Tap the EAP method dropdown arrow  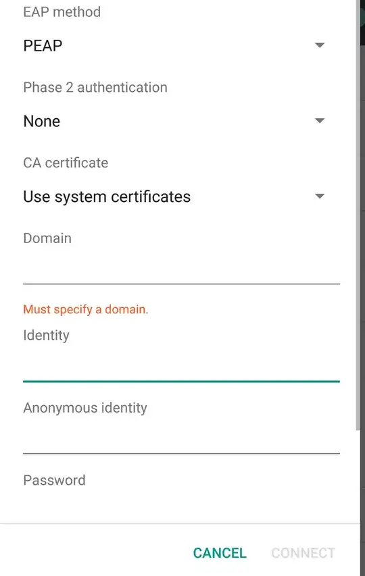(x=320, y=45)
